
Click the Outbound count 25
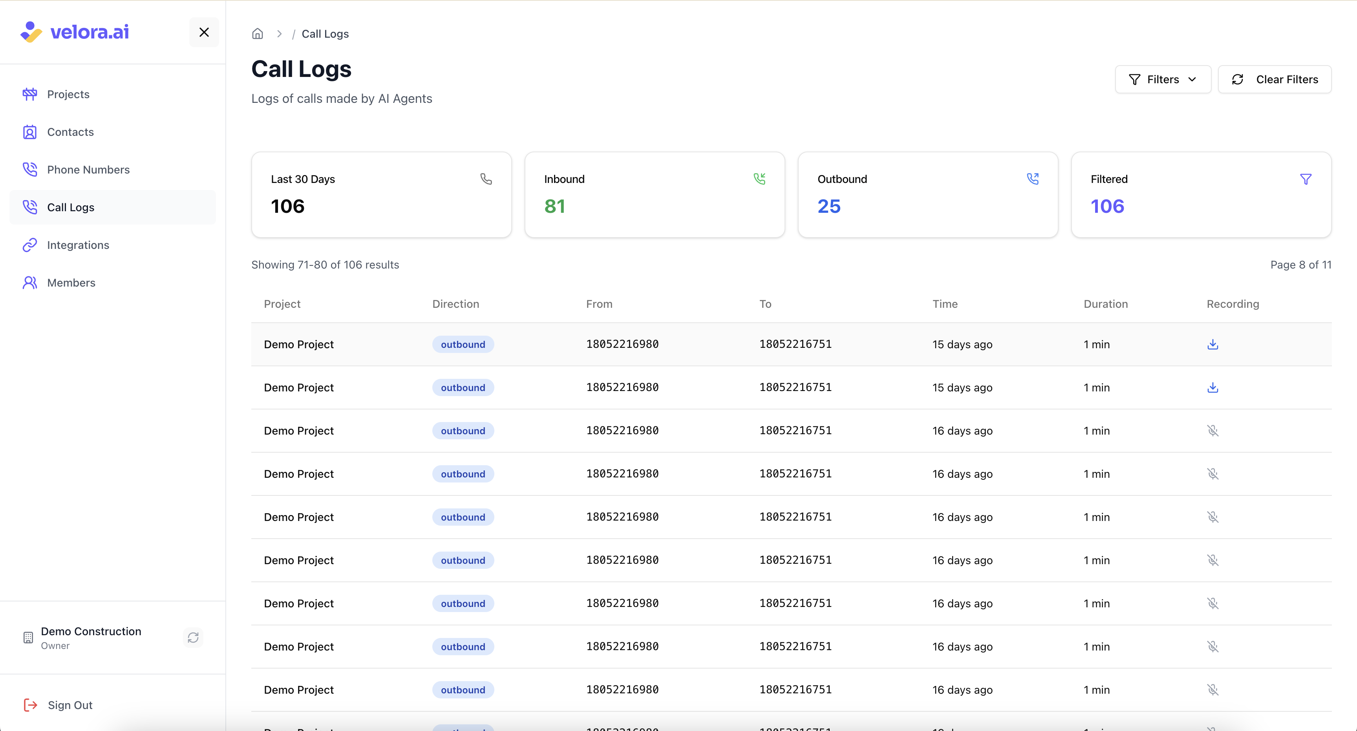[829, 207]
